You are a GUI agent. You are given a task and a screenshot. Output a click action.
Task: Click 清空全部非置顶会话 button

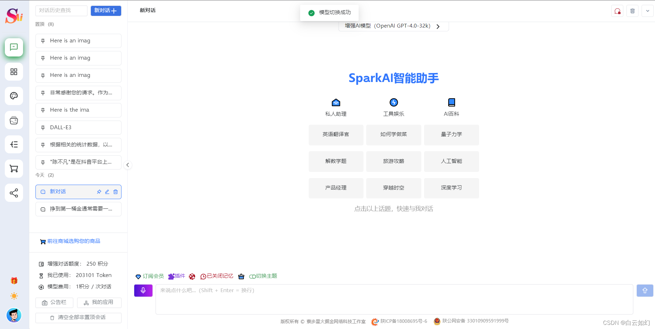78,318
